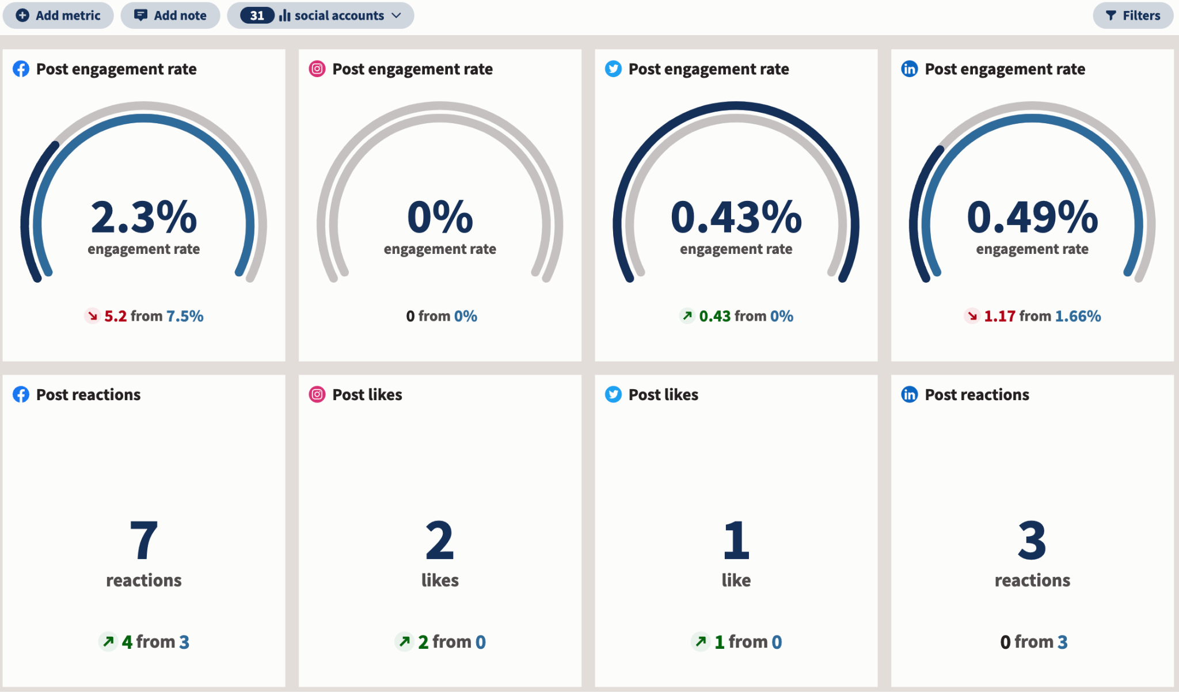Click the Twitter icon on Post engagement rate

pyautogui.click(x=613, y=69)
